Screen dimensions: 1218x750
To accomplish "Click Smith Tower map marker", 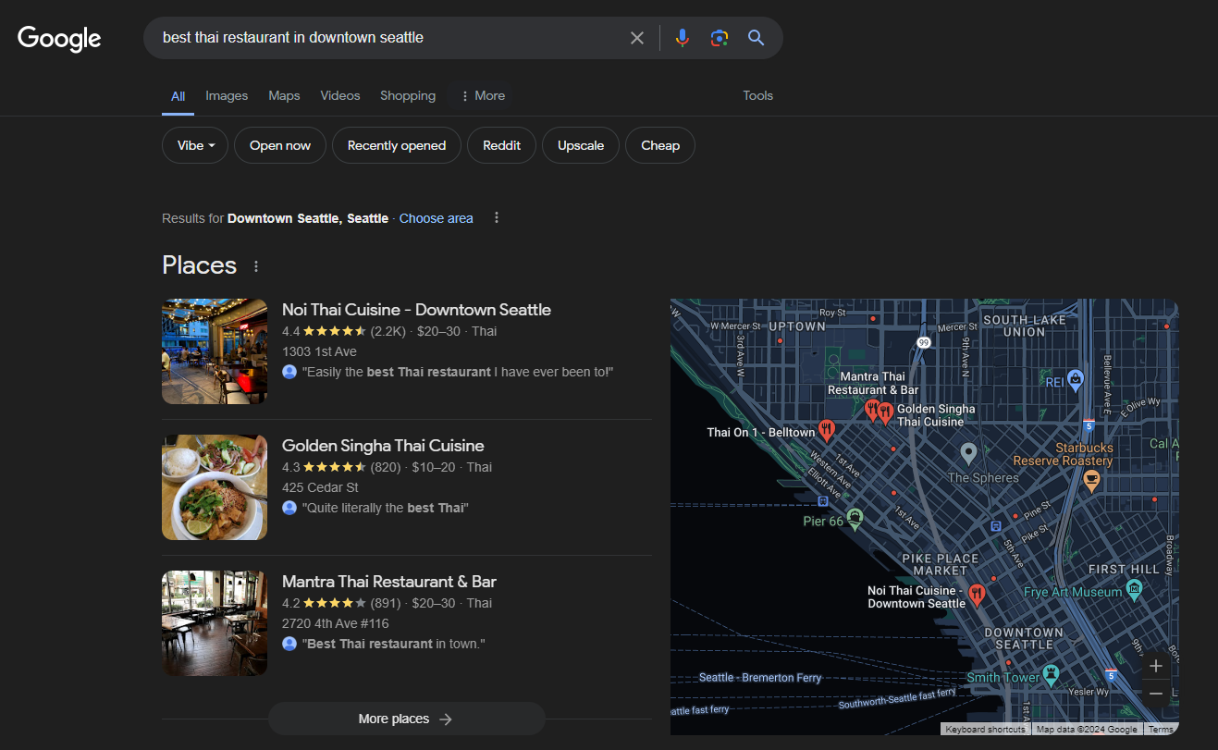I will tap(1051, 674).
